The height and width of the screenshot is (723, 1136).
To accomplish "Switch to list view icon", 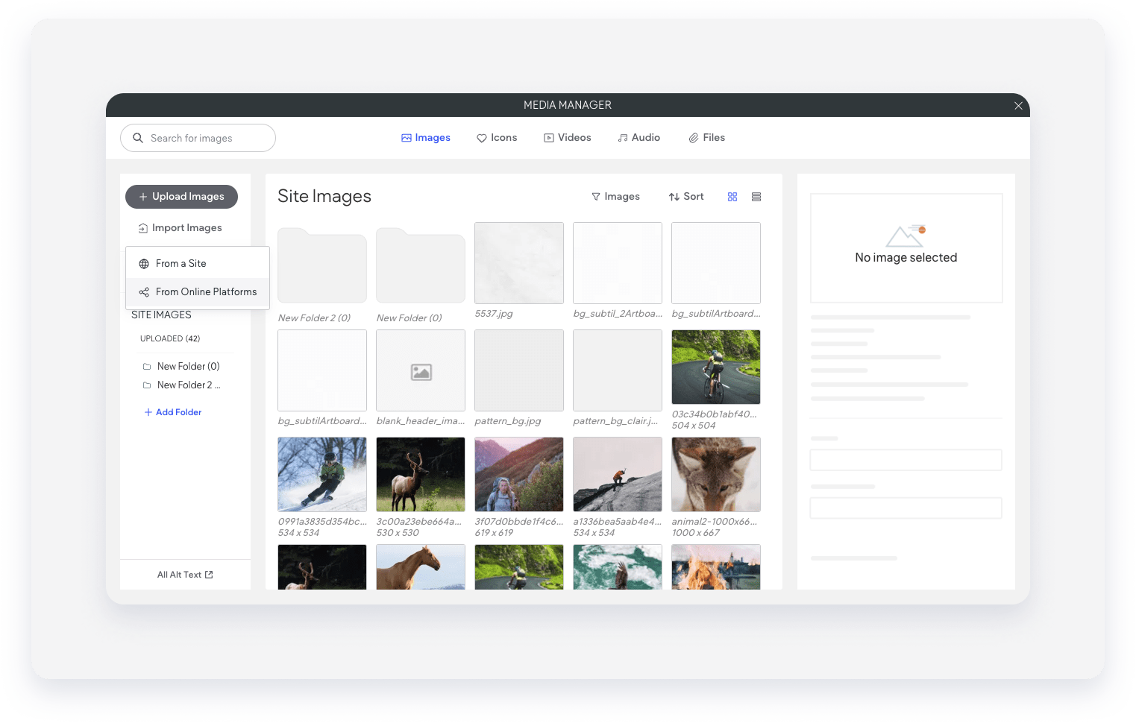I will (756, 197).
